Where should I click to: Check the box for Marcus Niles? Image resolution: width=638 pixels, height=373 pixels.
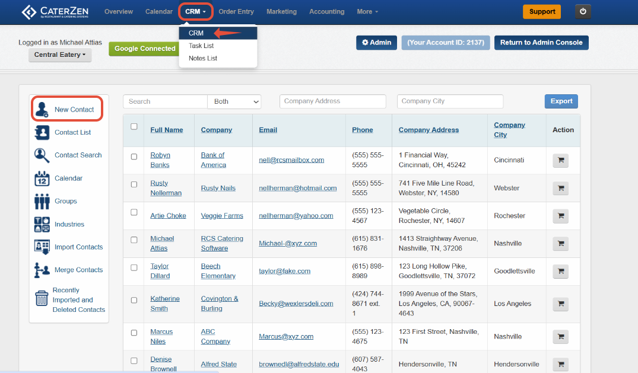pyautogui.click(x=134, y=333)
